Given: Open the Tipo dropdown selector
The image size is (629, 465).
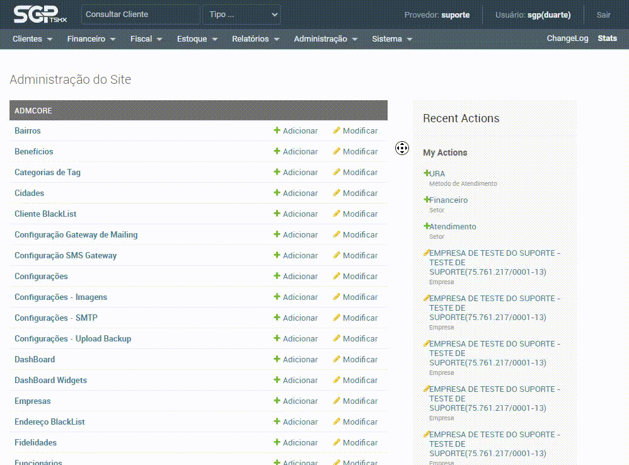Looking at the screenshot, I should coord(241,14).
